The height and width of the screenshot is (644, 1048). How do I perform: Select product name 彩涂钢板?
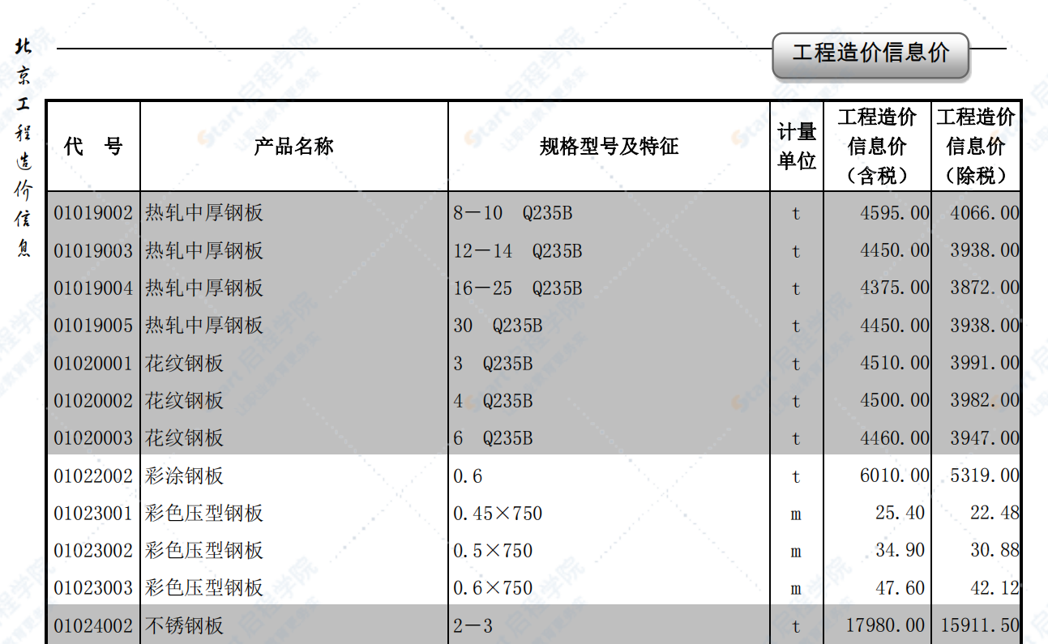[x=185, y=476]
